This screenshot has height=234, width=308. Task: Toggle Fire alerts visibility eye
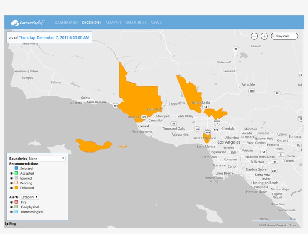tap(11, 202)
